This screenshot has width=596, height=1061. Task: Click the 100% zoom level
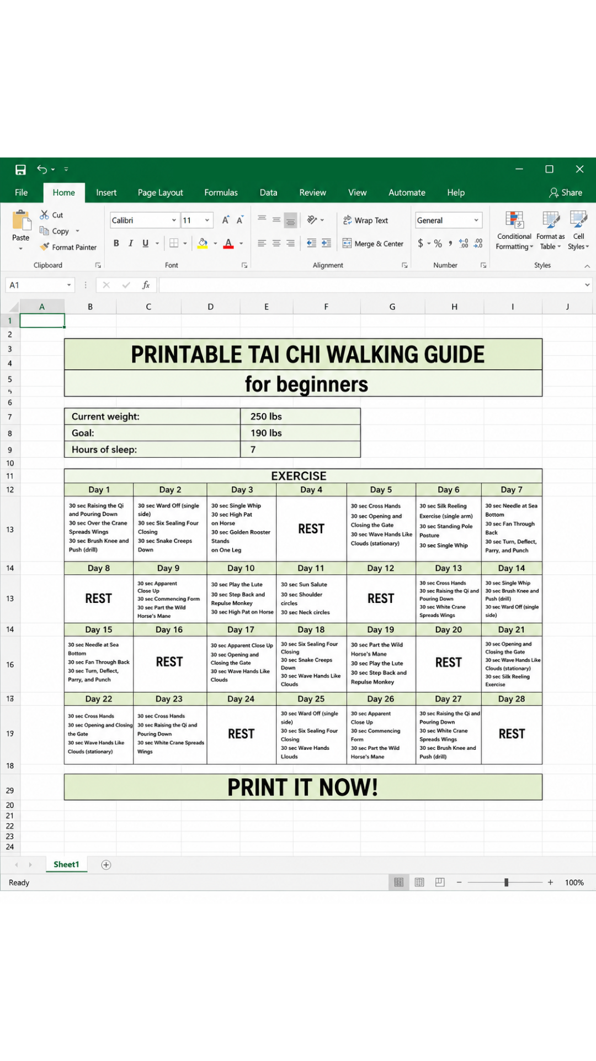tap(574, 883)
